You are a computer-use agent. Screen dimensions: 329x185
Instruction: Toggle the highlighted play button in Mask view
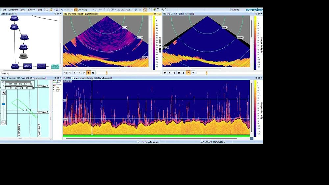pyautogui.click(x=188, y=73)
